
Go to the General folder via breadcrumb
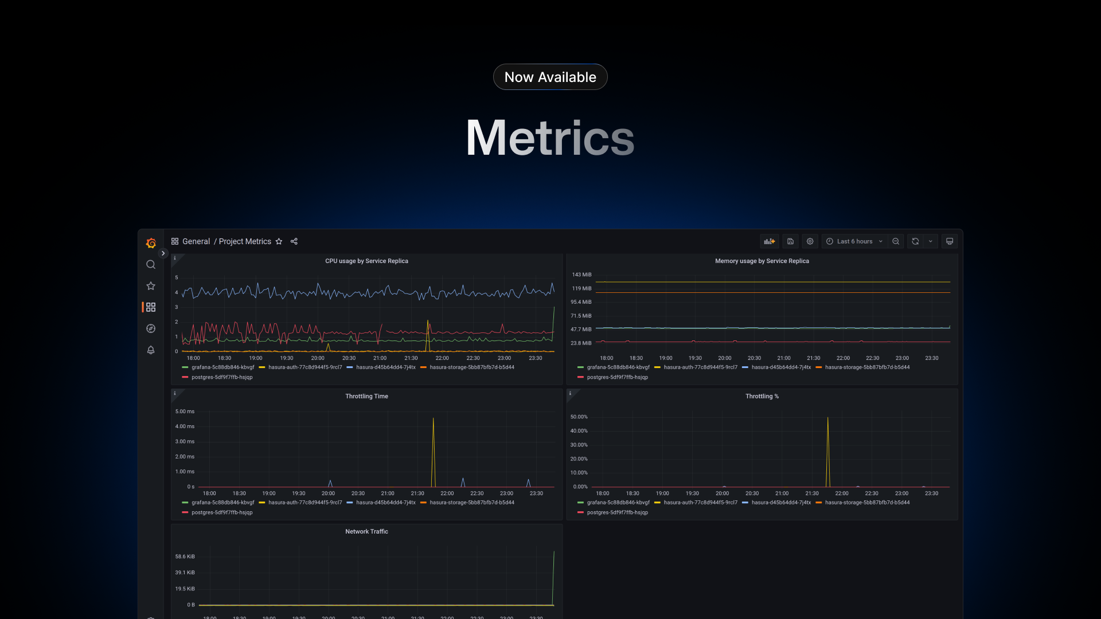click(x=196, y=241)
